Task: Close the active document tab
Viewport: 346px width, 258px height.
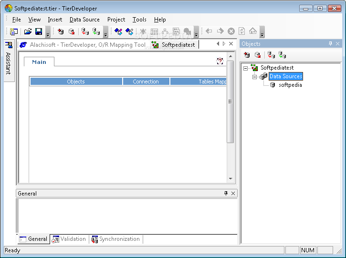Action: (x=231, y=44)
